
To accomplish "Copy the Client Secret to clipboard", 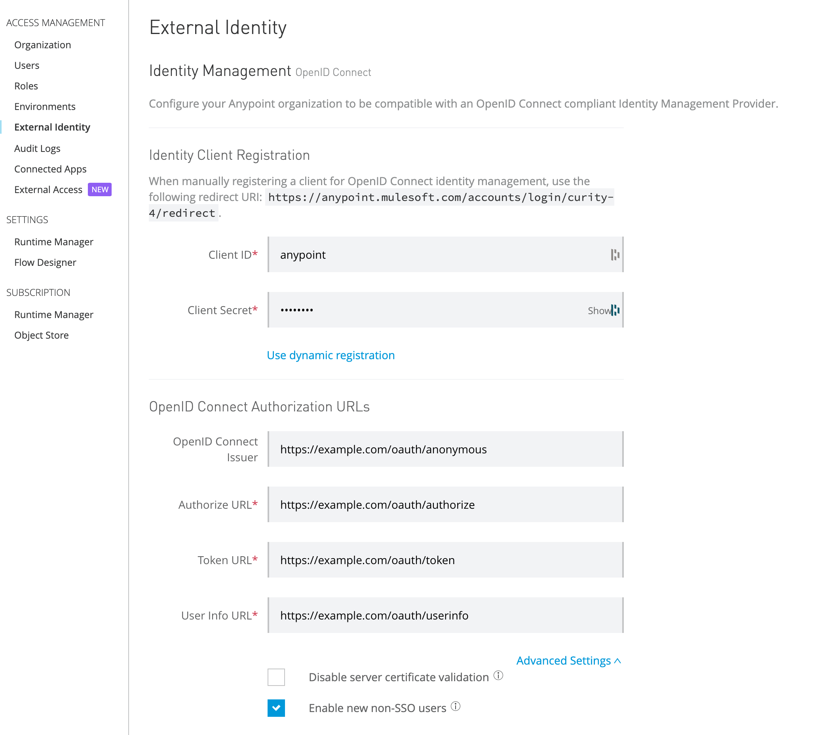I will 615,310.
